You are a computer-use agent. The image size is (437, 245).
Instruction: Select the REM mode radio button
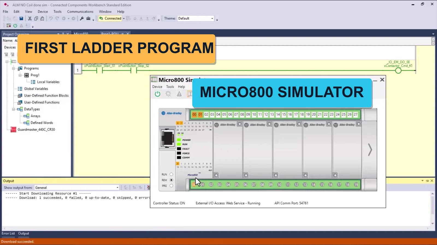click(x=171, y=180)
